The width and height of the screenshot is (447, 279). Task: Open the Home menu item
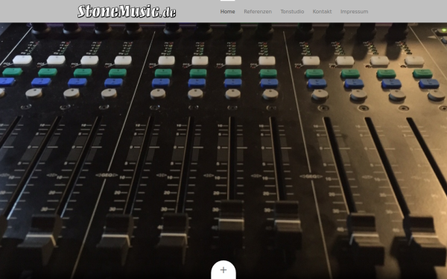227,12
